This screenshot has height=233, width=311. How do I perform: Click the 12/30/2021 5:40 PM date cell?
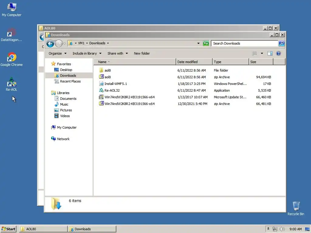[192, 104]
